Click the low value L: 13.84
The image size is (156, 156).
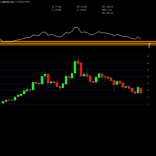81,10
